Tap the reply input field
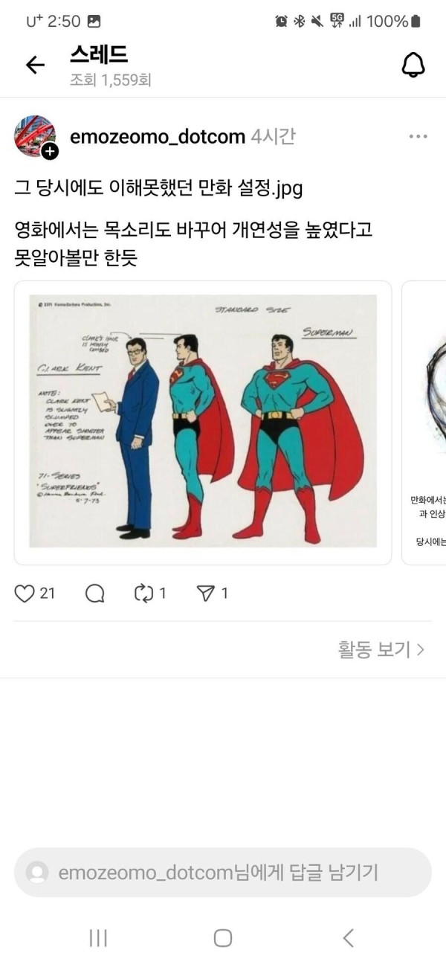This screenshot has width=446, height=967. tap(223, 873)
